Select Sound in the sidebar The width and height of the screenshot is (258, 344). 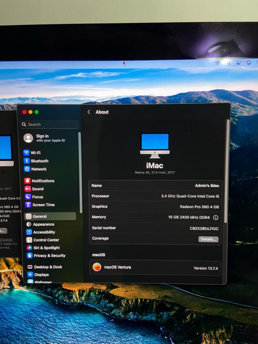[37, 189]
